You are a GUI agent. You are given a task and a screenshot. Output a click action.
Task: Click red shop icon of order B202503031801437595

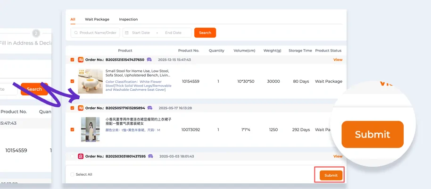pos(81,156)
